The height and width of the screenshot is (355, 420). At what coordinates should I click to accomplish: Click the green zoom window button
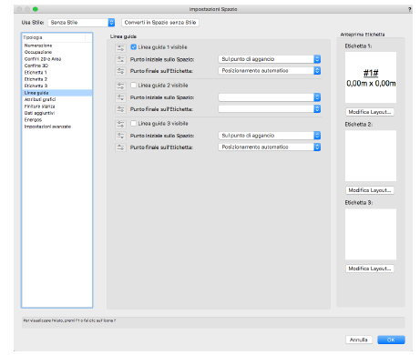(x=36, y=9)
